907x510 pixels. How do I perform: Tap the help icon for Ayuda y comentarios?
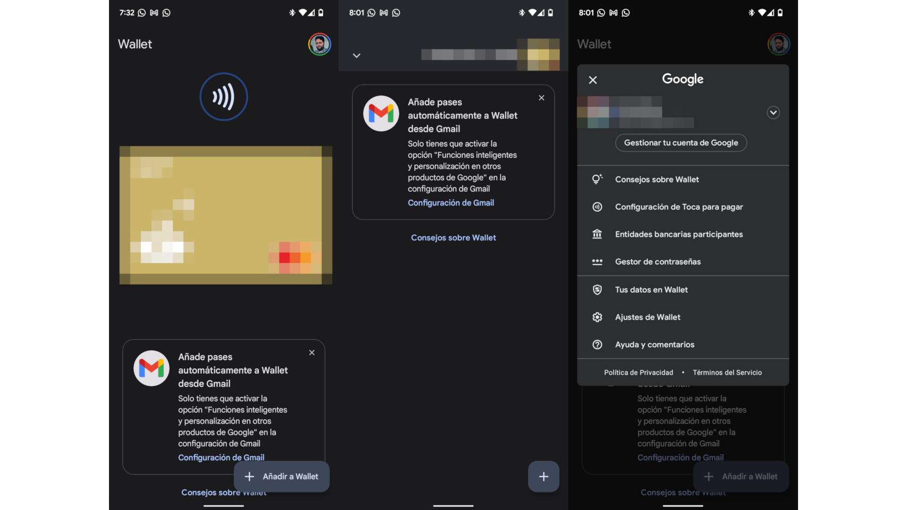(598, 344)
